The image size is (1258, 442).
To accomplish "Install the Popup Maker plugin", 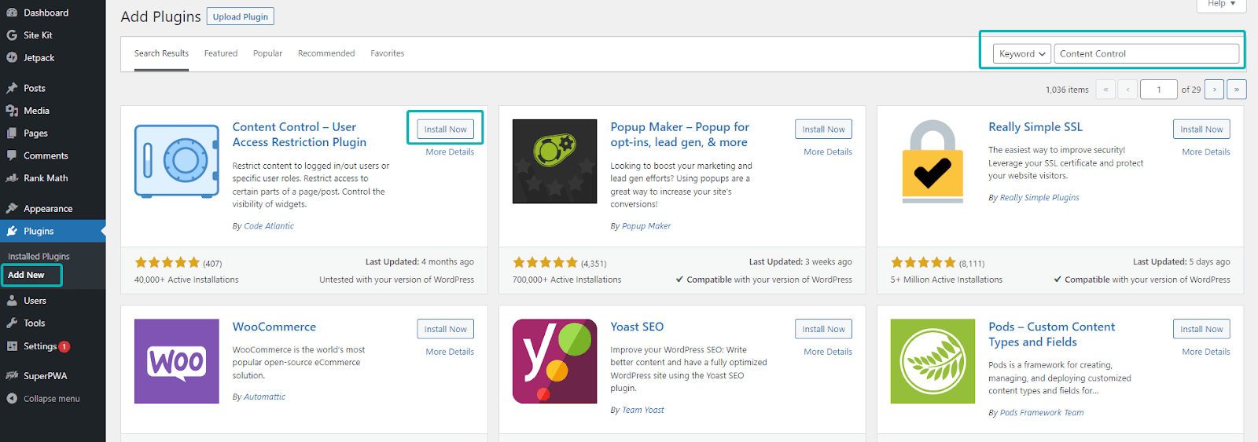I will (823, 130).
